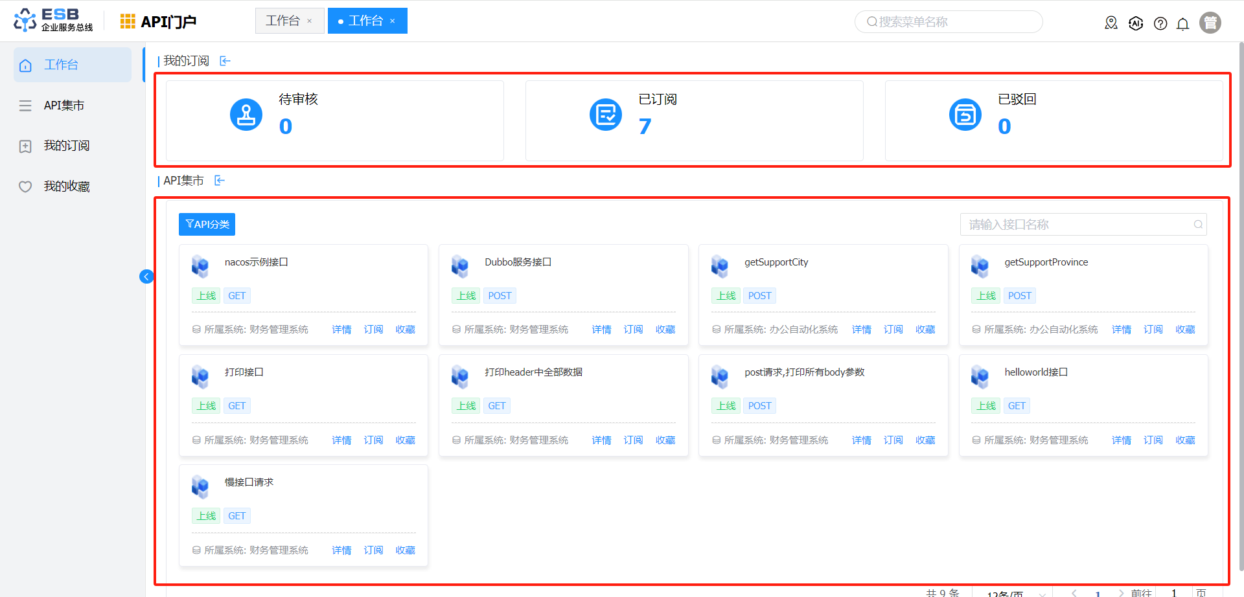Click the jump icon beside 我的订阅 heading
The height and width of the screenshot is (597, 1244).
point(225,61)
